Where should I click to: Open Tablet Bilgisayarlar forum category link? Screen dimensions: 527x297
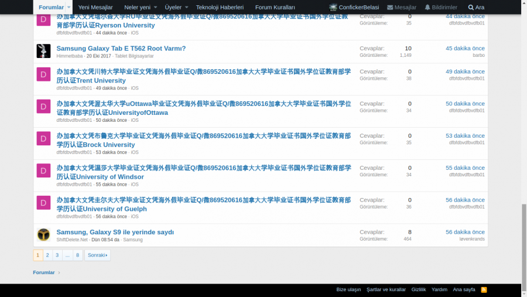(134, 56)
